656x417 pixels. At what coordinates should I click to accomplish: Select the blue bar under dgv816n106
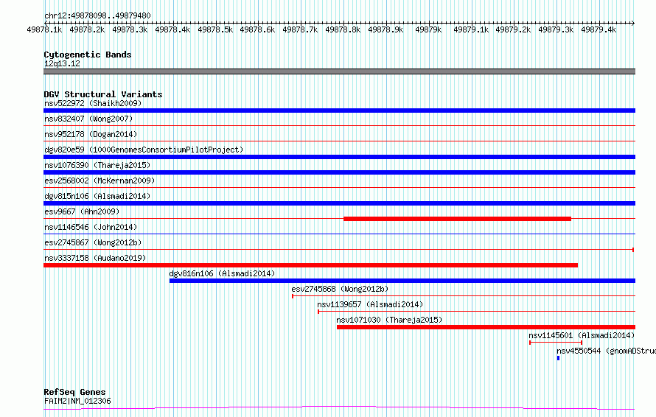(402, 281)
